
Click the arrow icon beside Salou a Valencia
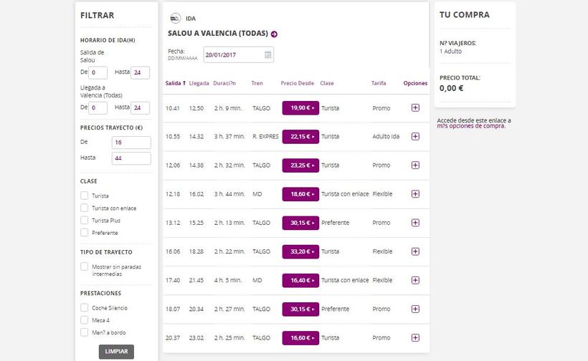274,34
